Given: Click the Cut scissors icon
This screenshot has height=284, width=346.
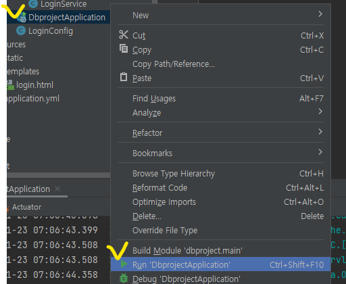Looking at the screenshot, I should coord(124,35).
